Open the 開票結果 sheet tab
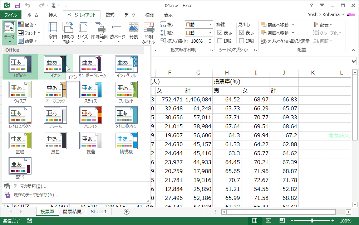The image size is (359, 225). pos(72,212)
